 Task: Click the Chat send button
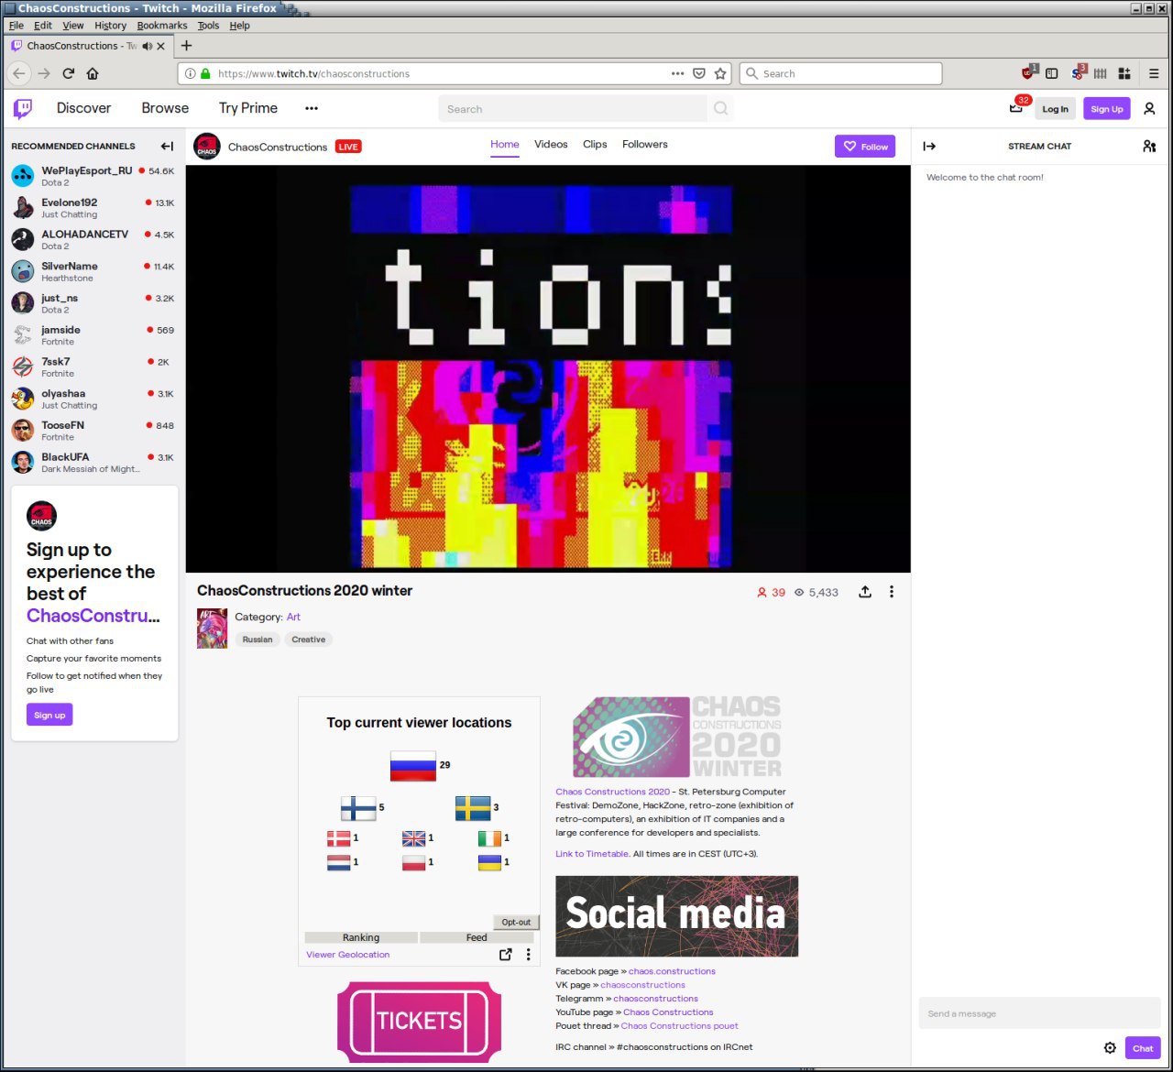point(1143,1048)
